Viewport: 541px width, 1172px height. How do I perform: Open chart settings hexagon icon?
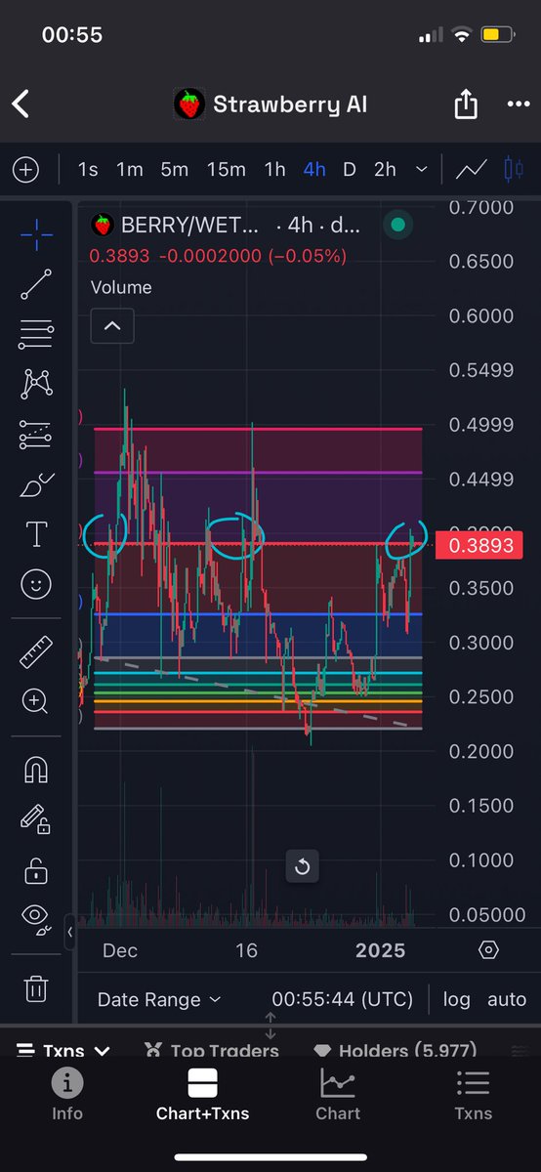pos(489,950)
